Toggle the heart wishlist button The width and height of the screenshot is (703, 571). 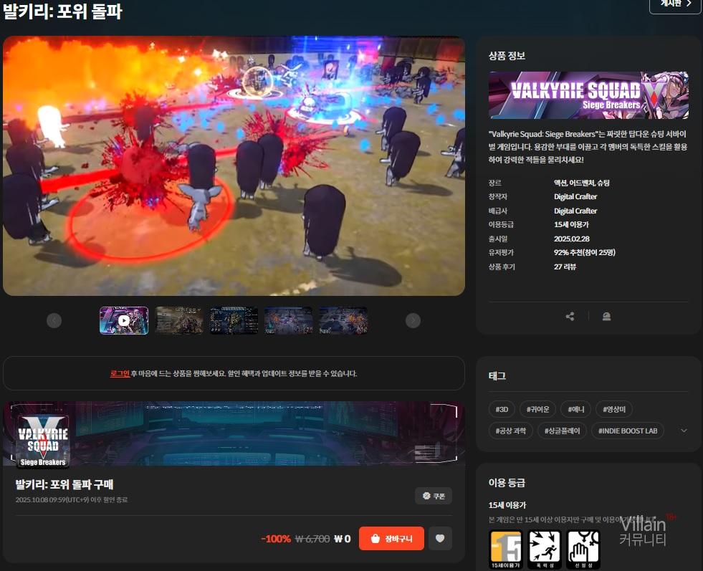click(440, 539)
